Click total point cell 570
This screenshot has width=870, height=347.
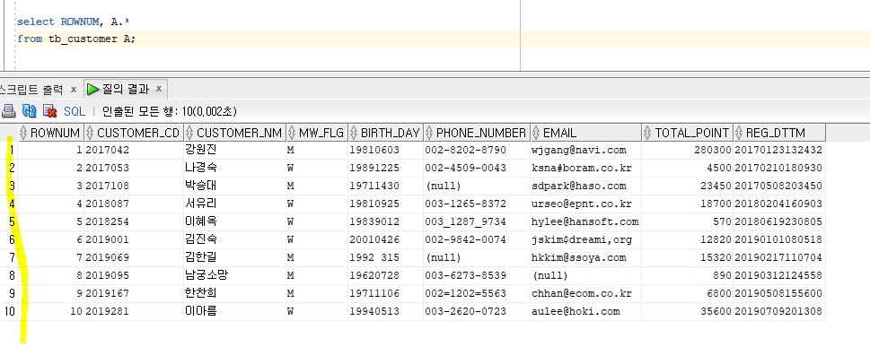pos(688,221)
